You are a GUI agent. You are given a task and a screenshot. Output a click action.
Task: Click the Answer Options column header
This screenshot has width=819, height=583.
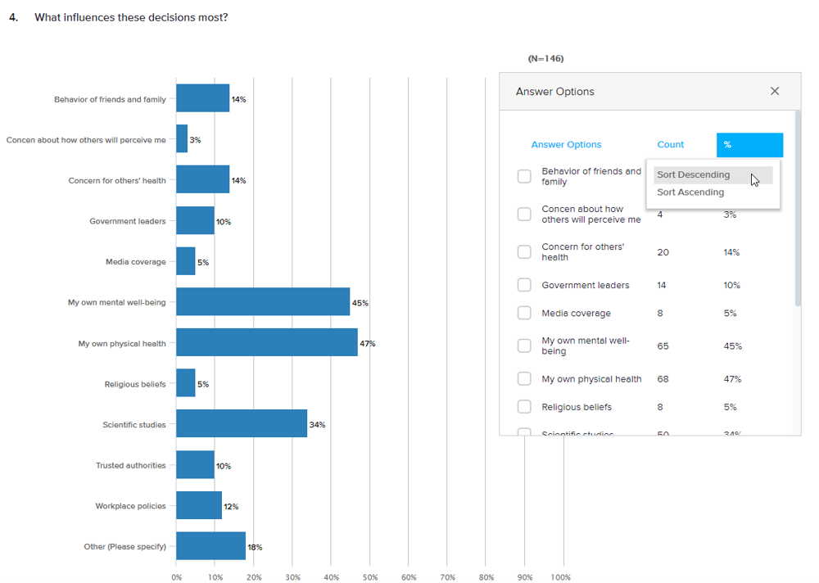tap(566, 145)
